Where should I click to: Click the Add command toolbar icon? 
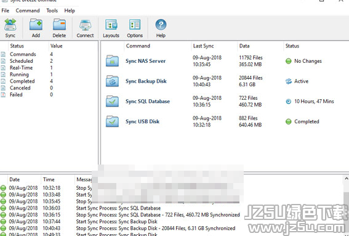click(x=36, y=25)
